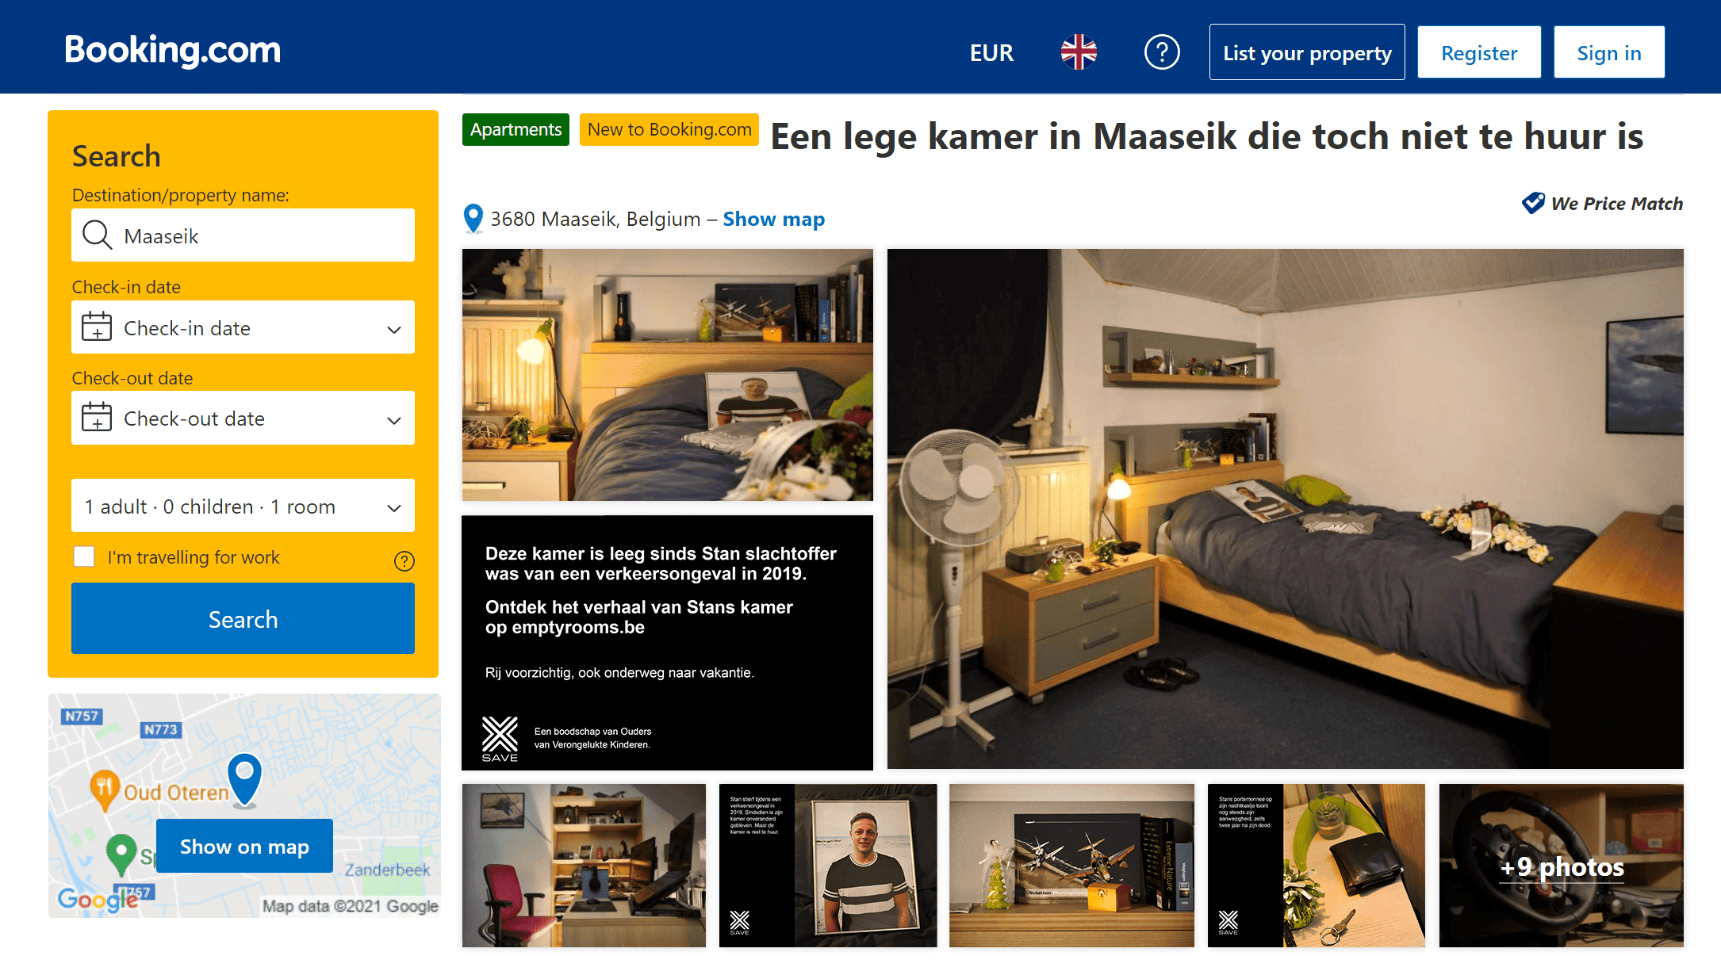1721x975 pixels.
Task: Click the UK flag language icon
Action: 1079,52
